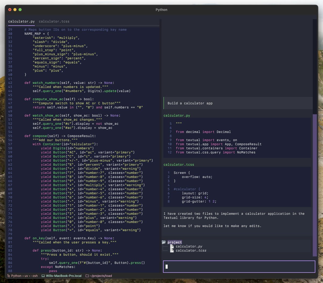Click 'from textual.containers import Container' in the snippet

click(x=217, y=148)
